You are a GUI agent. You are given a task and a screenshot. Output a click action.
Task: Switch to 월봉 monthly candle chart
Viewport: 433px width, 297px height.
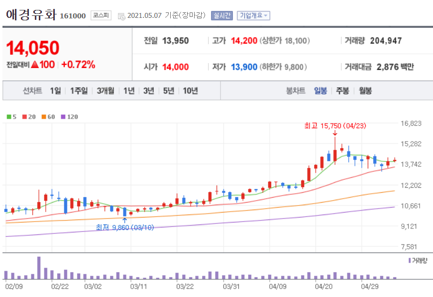365,91
